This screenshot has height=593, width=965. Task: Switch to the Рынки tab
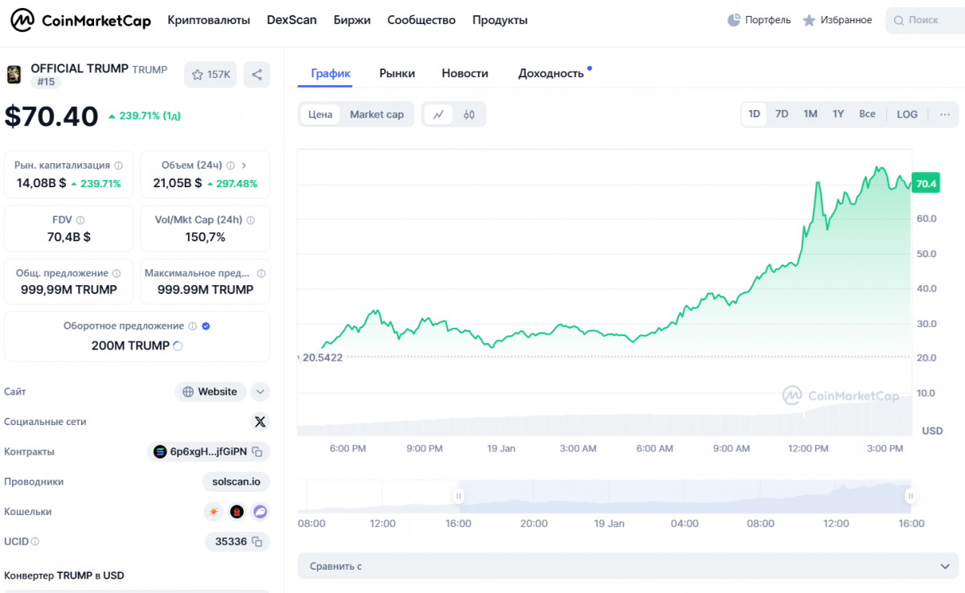coord(397,73)
